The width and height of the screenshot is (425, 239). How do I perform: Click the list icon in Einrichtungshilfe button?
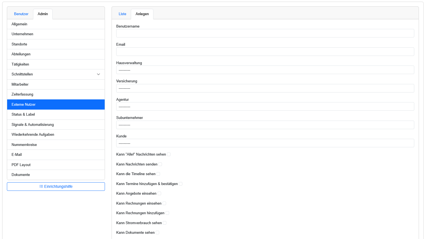pyautogui.click(x=41, y=186)
